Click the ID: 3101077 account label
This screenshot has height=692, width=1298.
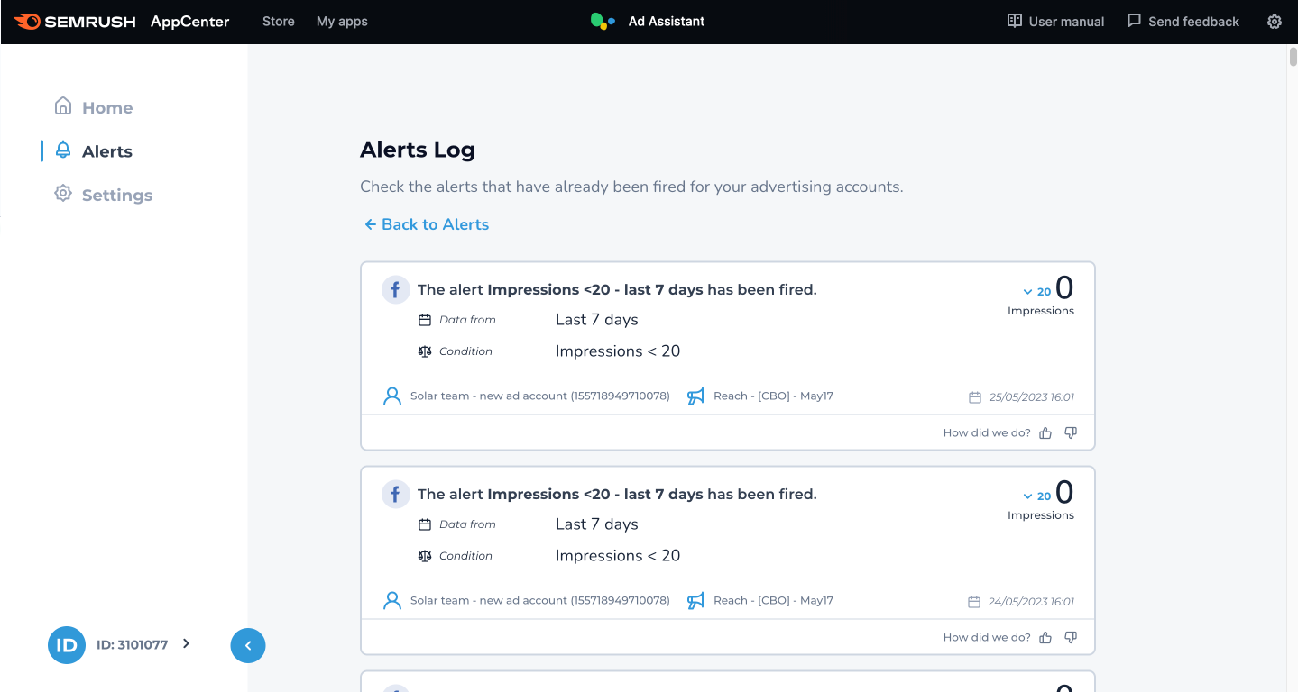[x=132, y=645]
